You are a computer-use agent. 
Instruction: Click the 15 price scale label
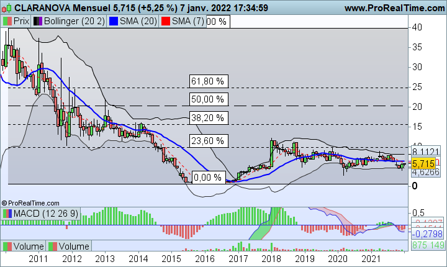pyautogui.click(x=417, y=127)
